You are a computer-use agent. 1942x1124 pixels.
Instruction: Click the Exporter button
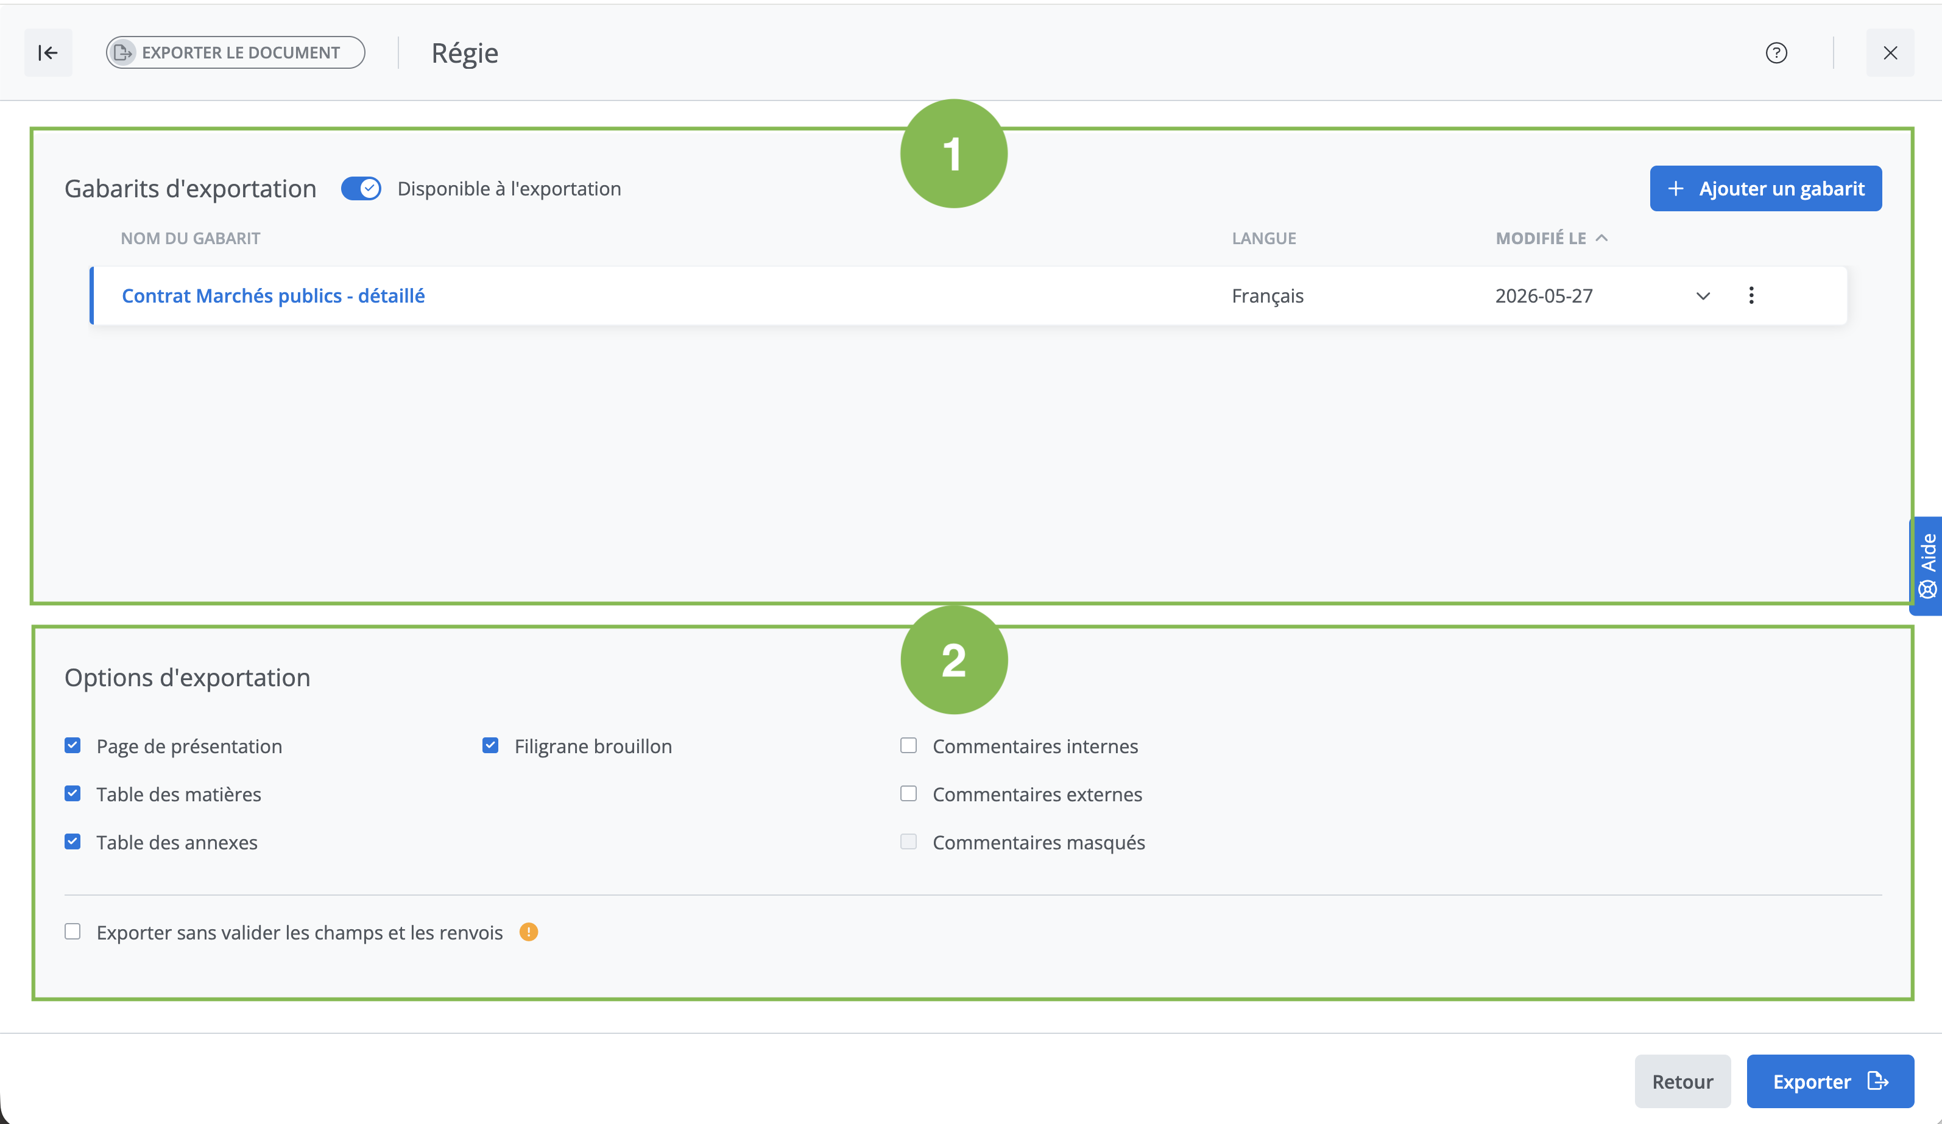[x=1831, y=1081]
